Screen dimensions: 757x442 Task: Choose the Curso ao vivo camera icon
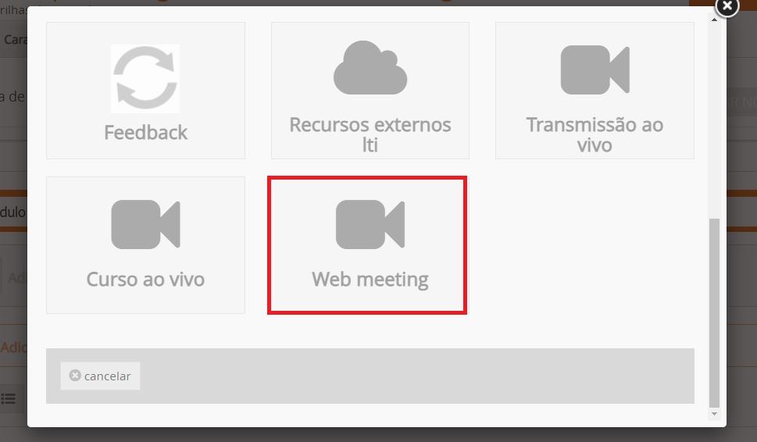[x=145, y=224]
